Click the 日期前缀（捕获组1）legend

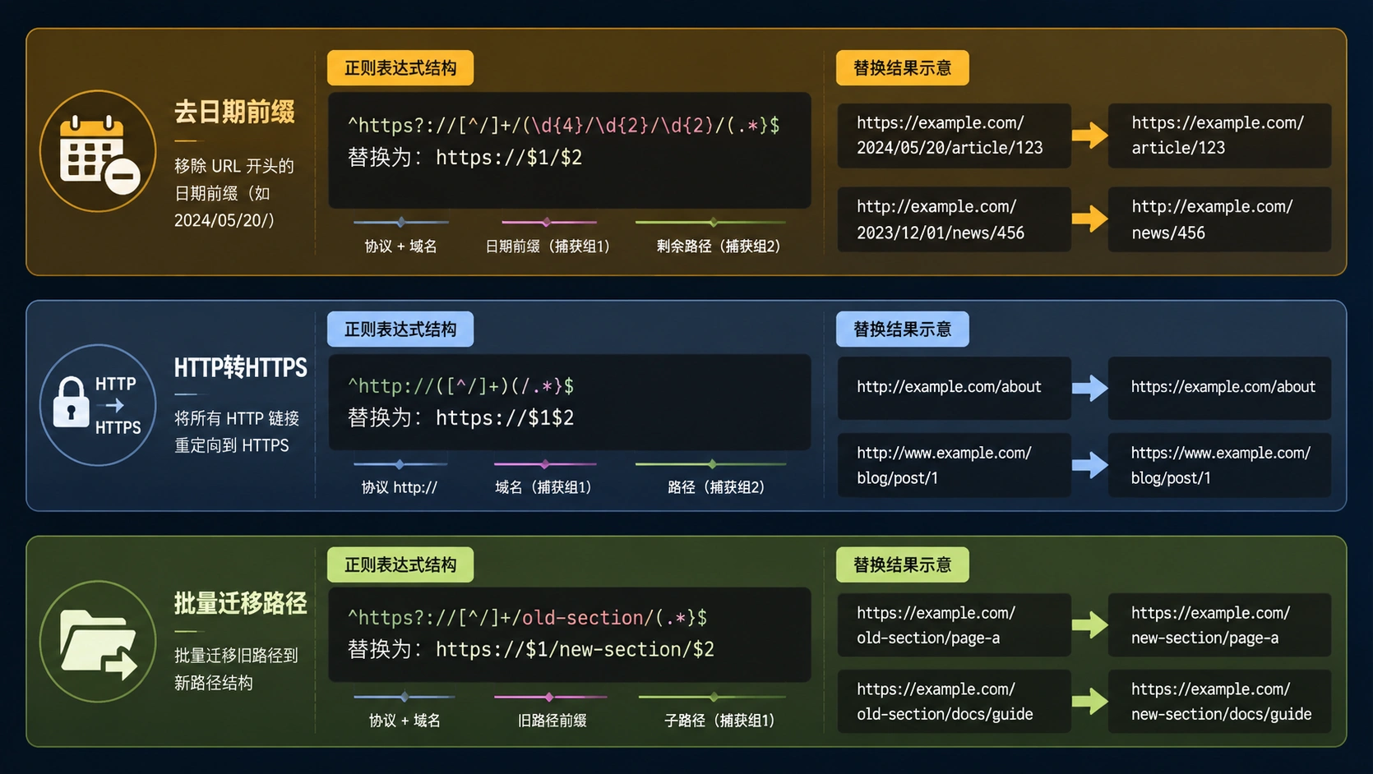(548, 246)
